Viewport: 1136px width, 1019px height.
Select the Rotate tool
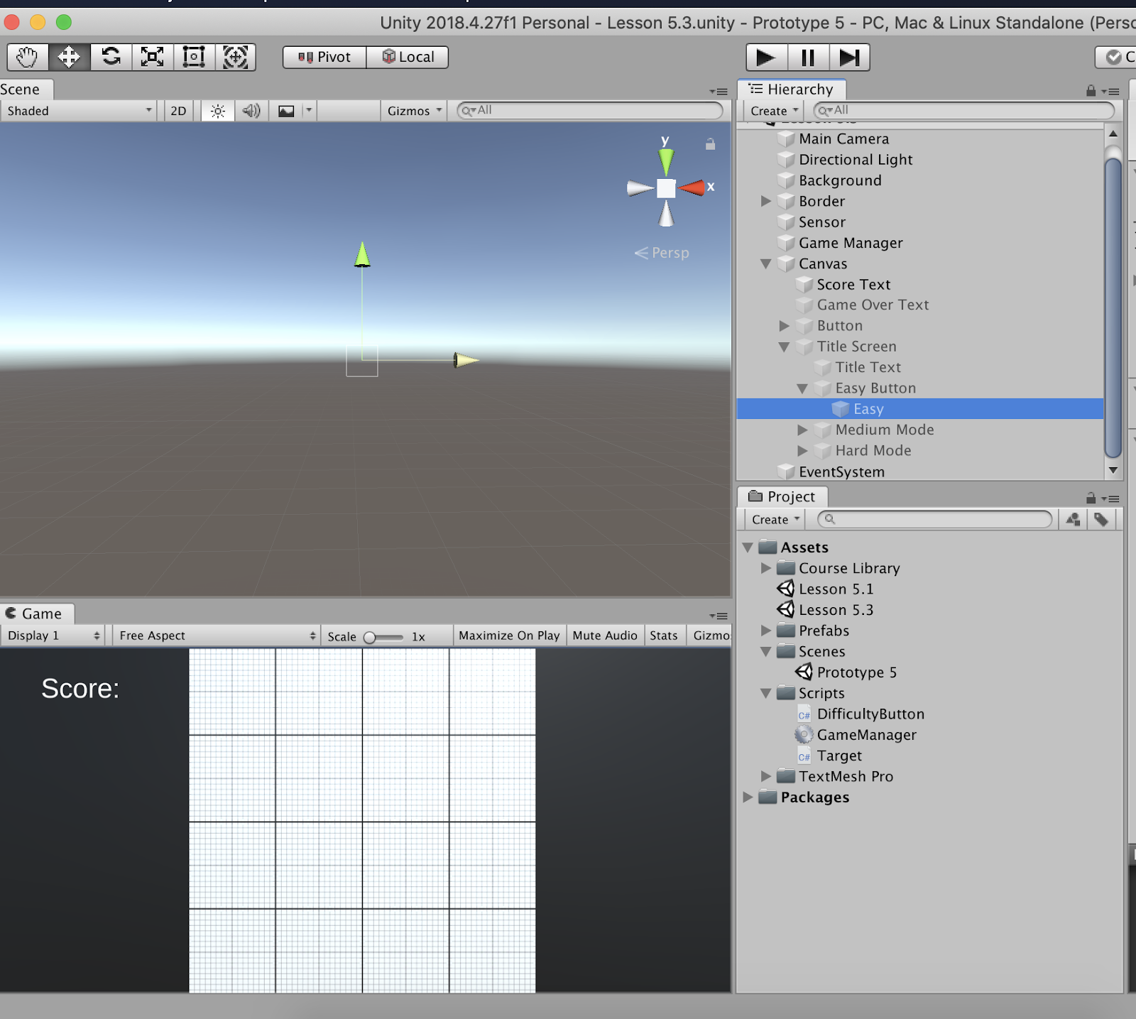(111, 57)
